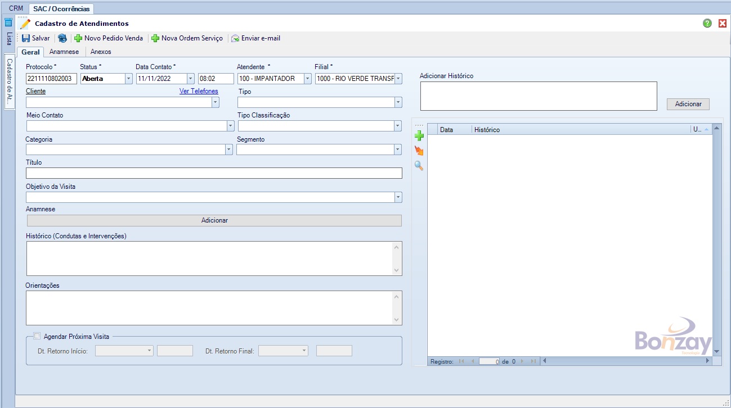Click the globe refresh toolbar icon
The width and height of the screenshot is (731, 408).
tap(62, 38)
